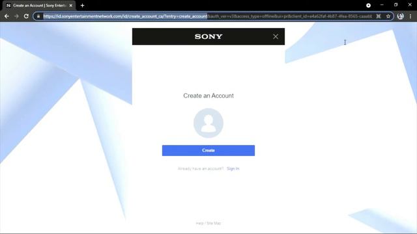Click the Sony favicon on the tab
Screen dimensions: 417x234
click(8, 6)
